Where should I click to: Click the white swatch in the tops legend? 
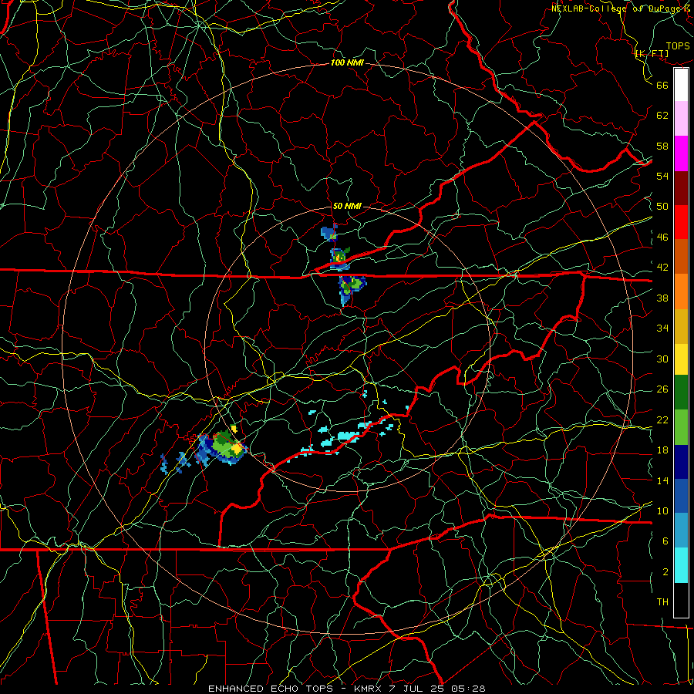point(681,85)
